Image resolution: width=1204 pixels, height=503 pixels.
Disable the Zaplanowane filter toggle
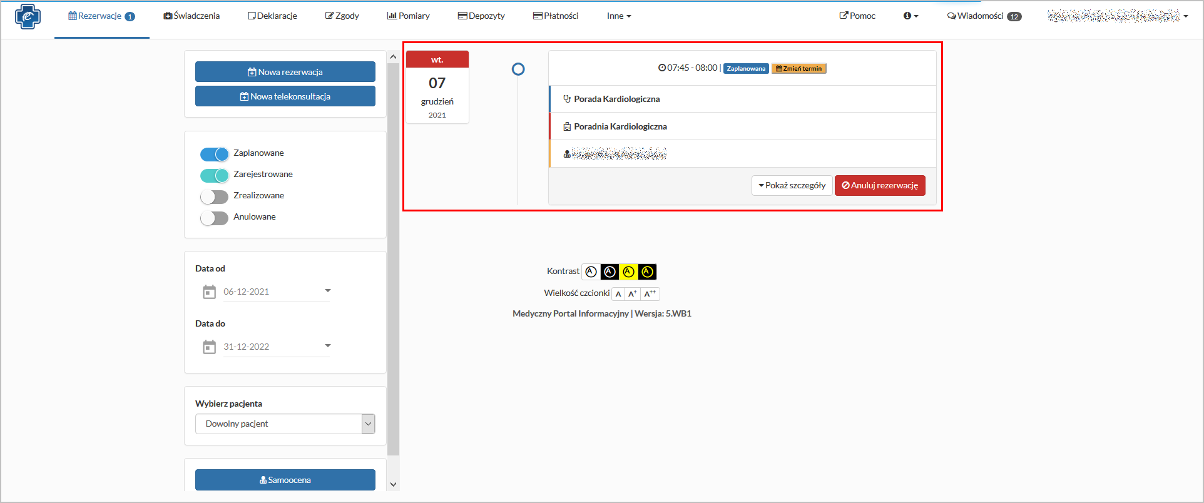[x=214, y=154]
